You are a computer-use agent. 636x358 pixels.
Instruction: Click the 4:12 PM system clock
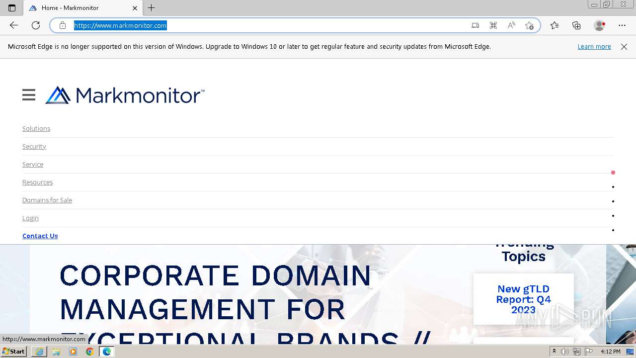click(x=610, y=352)
